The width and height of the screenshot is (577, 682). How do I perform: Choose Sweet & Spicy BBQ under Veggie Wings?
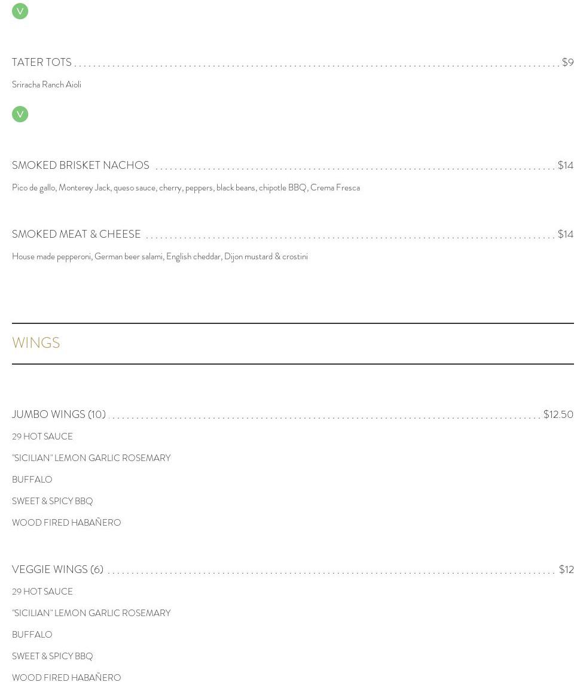(x=53, y=656)
